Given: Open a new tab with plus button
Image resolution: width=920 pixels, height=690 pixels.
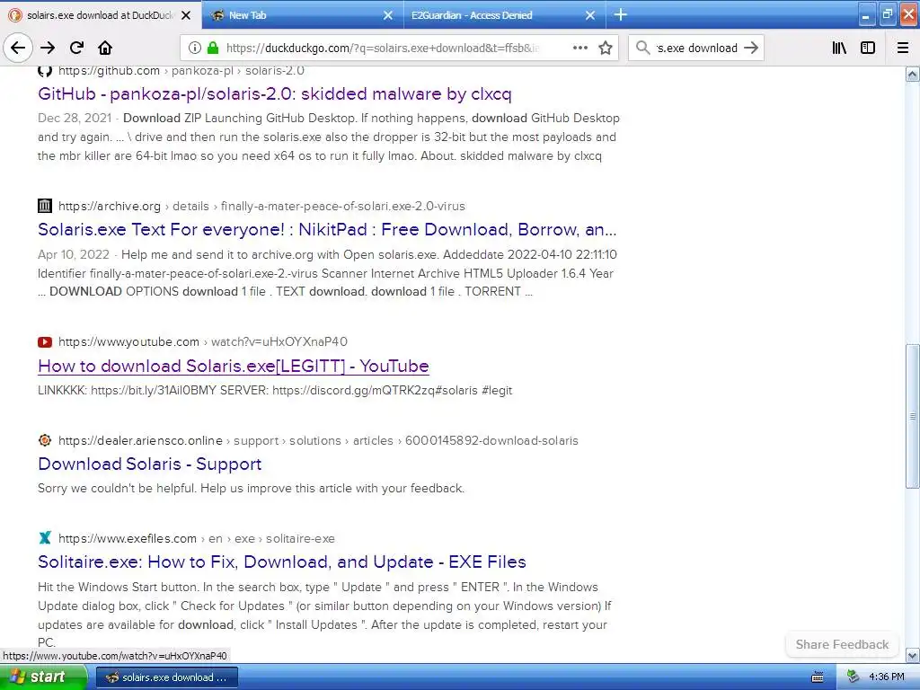Looking at the screenshot, I should tap(620, 14).
